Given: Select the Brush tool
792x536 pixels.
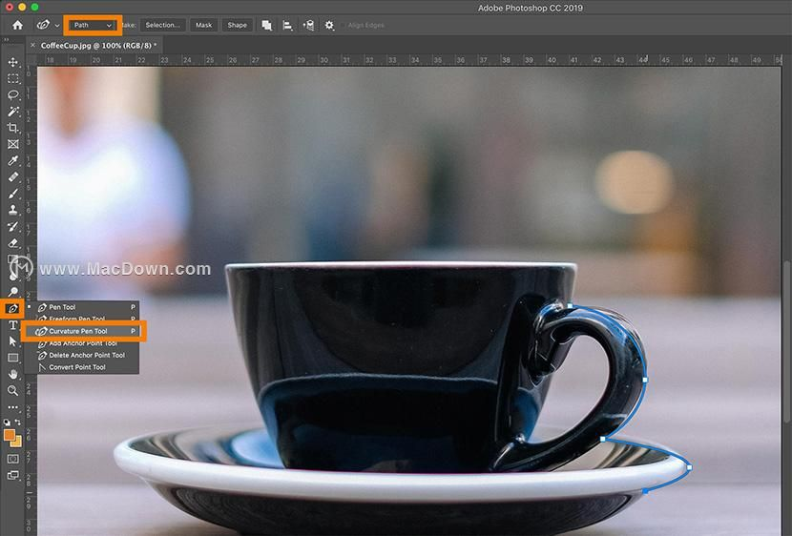Looking at the screenshot, I should [13, 194].
